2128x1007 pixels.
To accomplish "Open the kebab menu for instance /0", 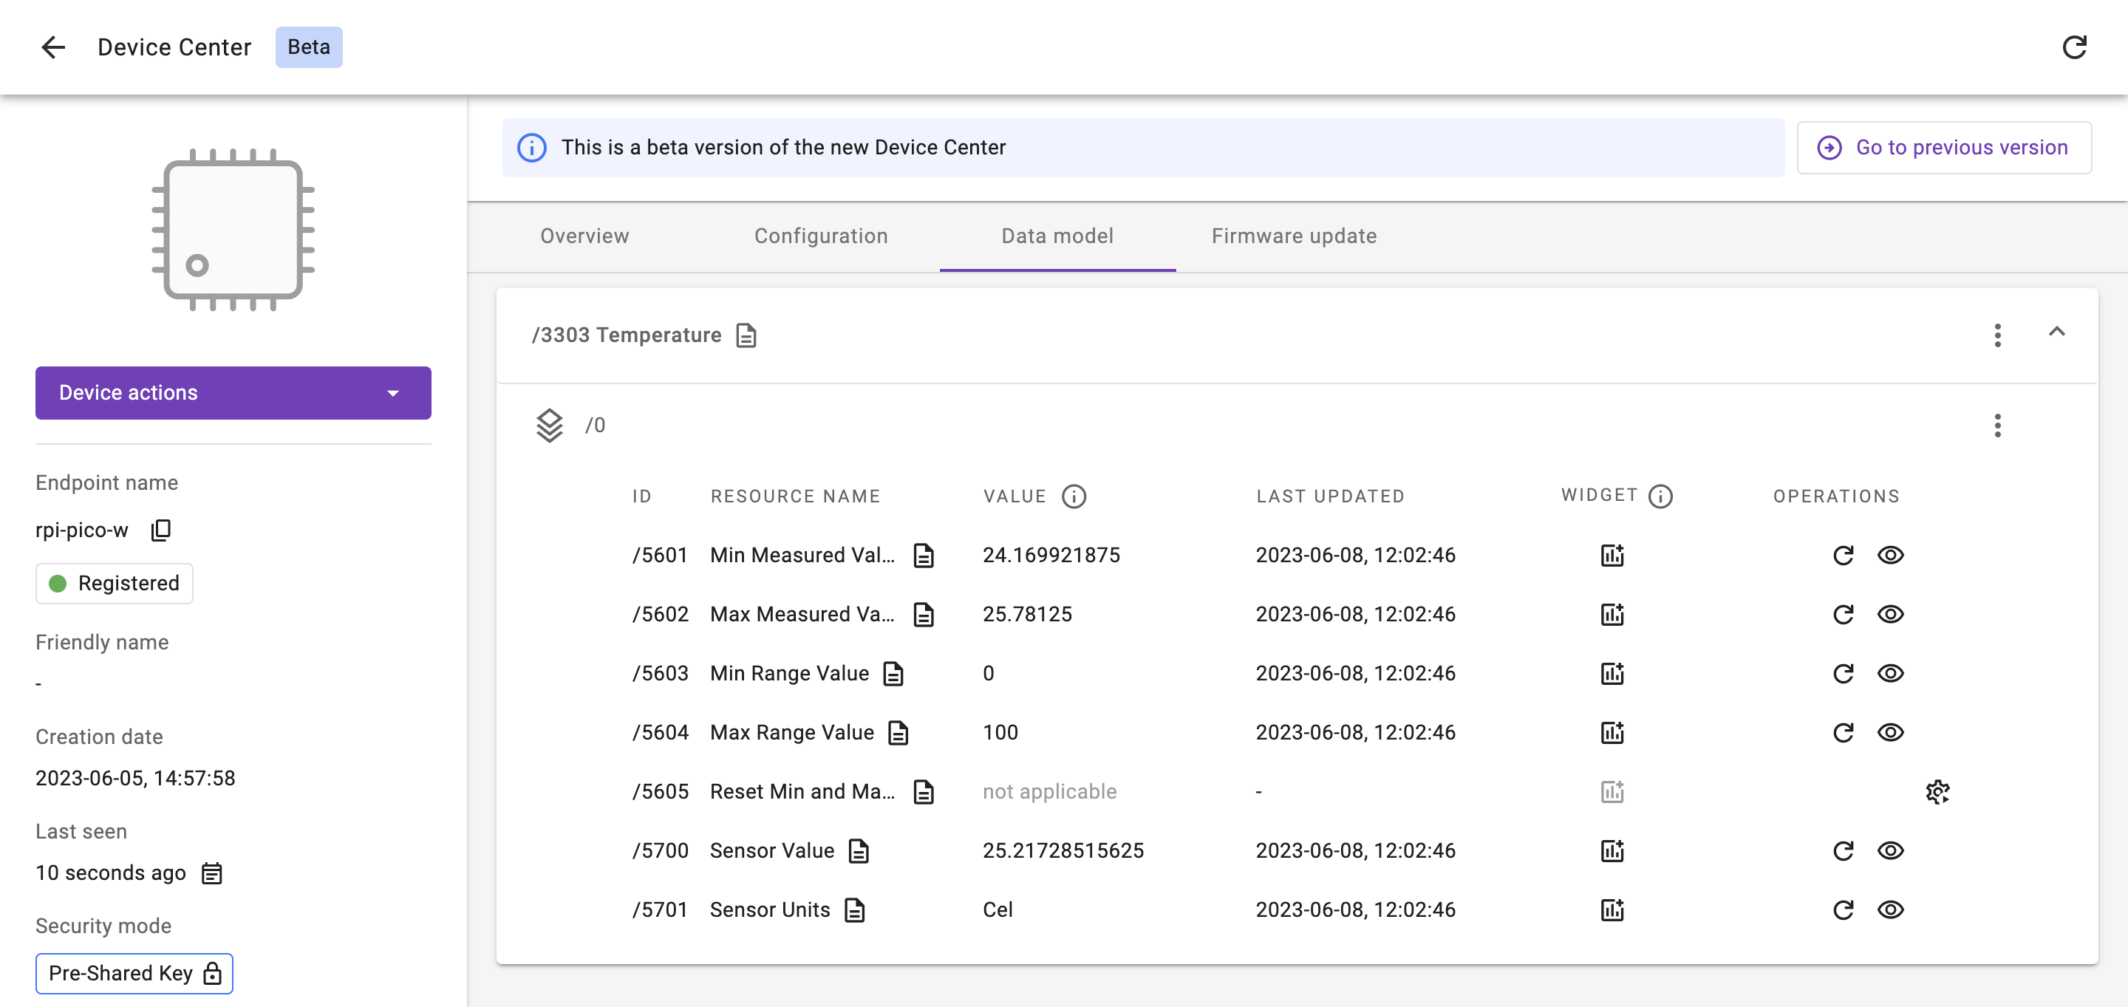I will pyautogui.click(x=1997, y=425).
